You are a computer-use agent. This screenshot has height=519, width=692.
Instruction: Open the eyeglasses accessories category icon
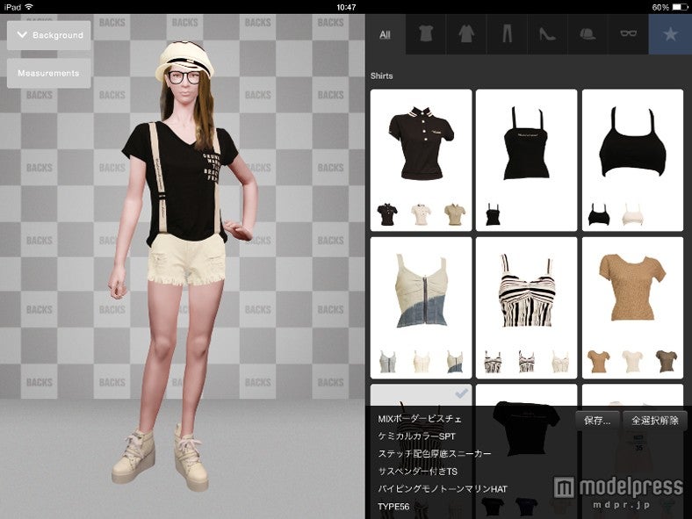(627, 34)
